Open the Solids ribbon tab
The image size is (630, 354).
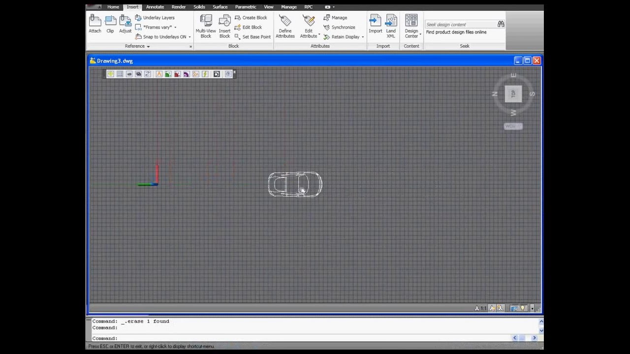199,7
